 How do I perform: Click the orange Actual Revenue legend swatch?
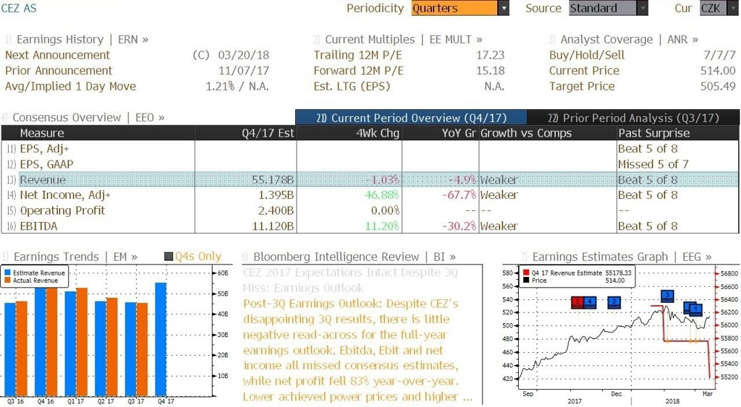[x=7, y=280]
